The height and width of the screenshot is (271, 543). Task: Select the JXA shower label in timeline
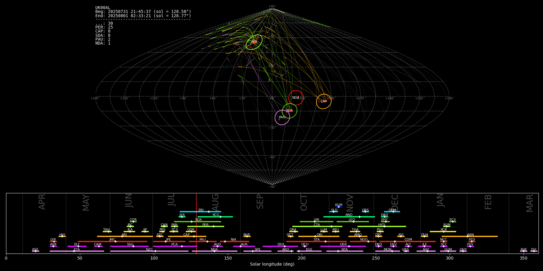pyautogui.click(x=182, y=215)
